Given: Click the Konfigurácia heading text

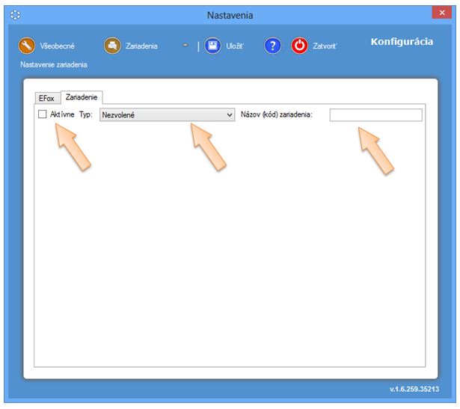Looking at the screenshot, I should coord(402,41).
